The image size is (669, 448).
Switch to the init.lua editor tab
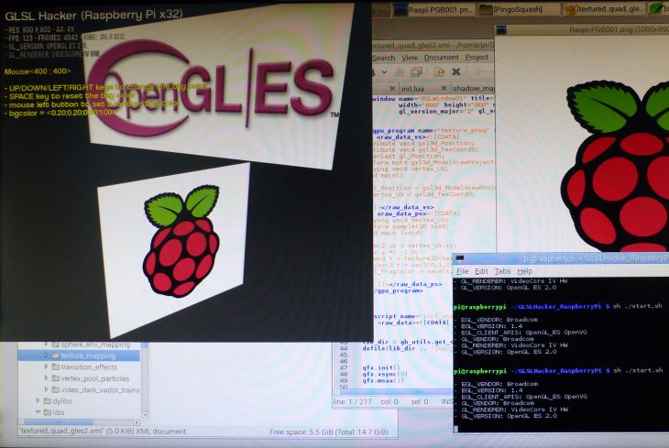pyautogui.click(x=412, y=89)
